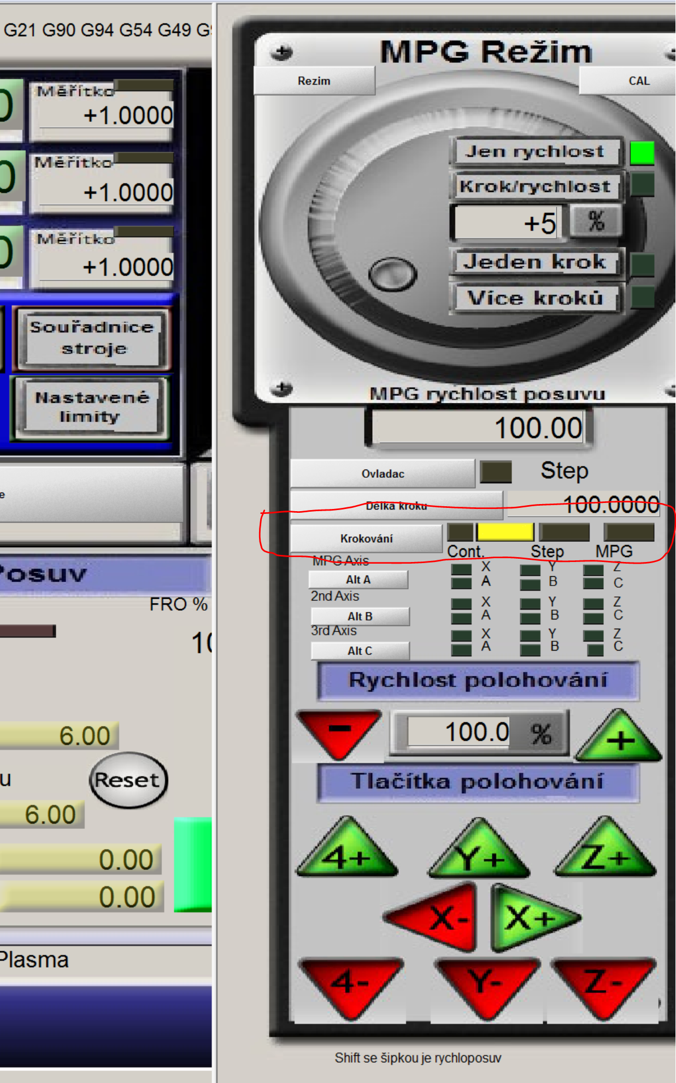This screenshot has height=1083, width=676.
Task: Click the Rezim tab button
Action: (x=314, y=81)
